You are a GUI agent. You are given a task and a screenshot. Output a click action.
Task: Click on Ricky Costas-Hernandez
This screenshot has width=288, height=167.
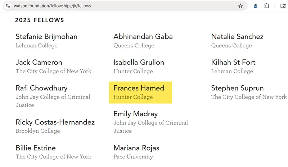(x=55, y=122)
